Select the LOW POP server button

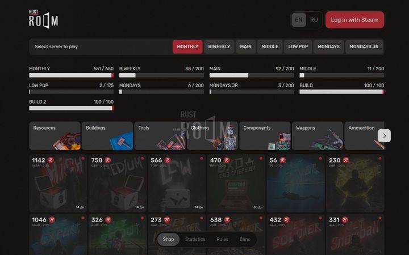[298, 46]
